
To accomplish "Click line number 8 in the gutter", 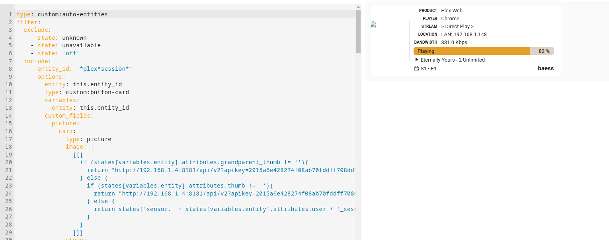I will click(x=10, y=69).
